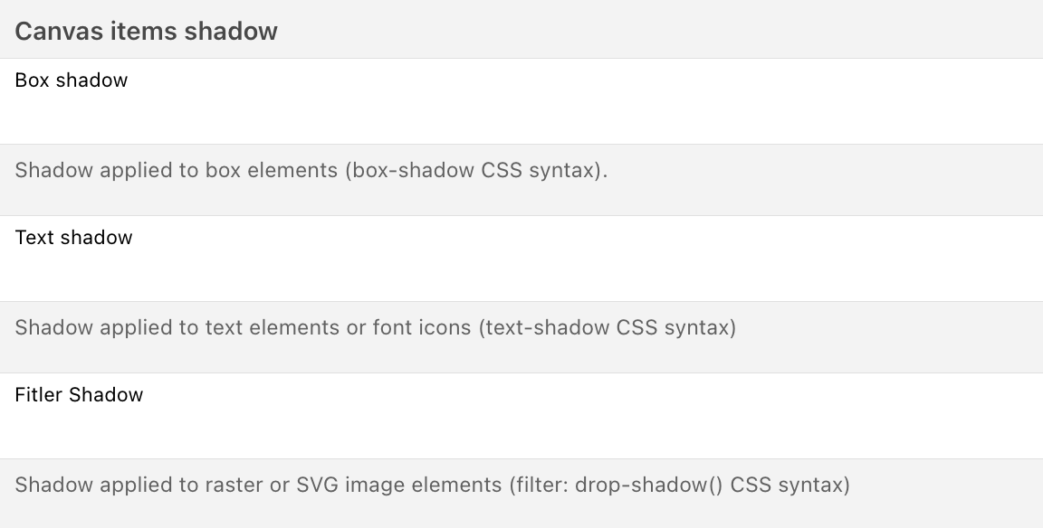Click the 'Canvas items shadow' section header
The width and height of the screenshot is (1043, 528).
coord(146,32)
